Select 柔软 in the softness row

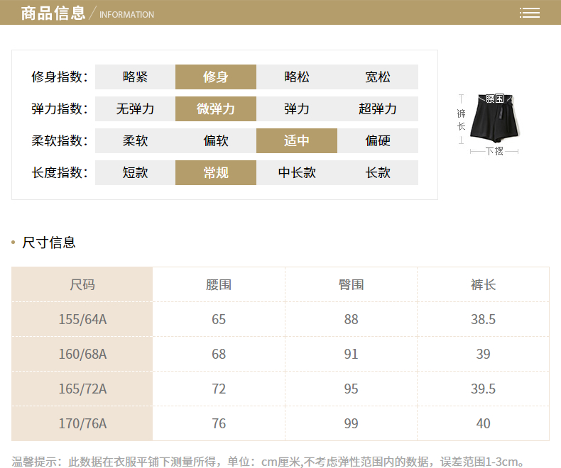(x=135, y=140)
